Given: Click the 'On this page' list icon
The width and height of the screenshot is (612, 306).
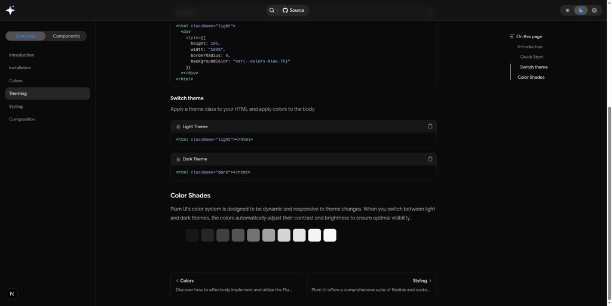Looking at the screenshot, I should (x=512, y=36).
